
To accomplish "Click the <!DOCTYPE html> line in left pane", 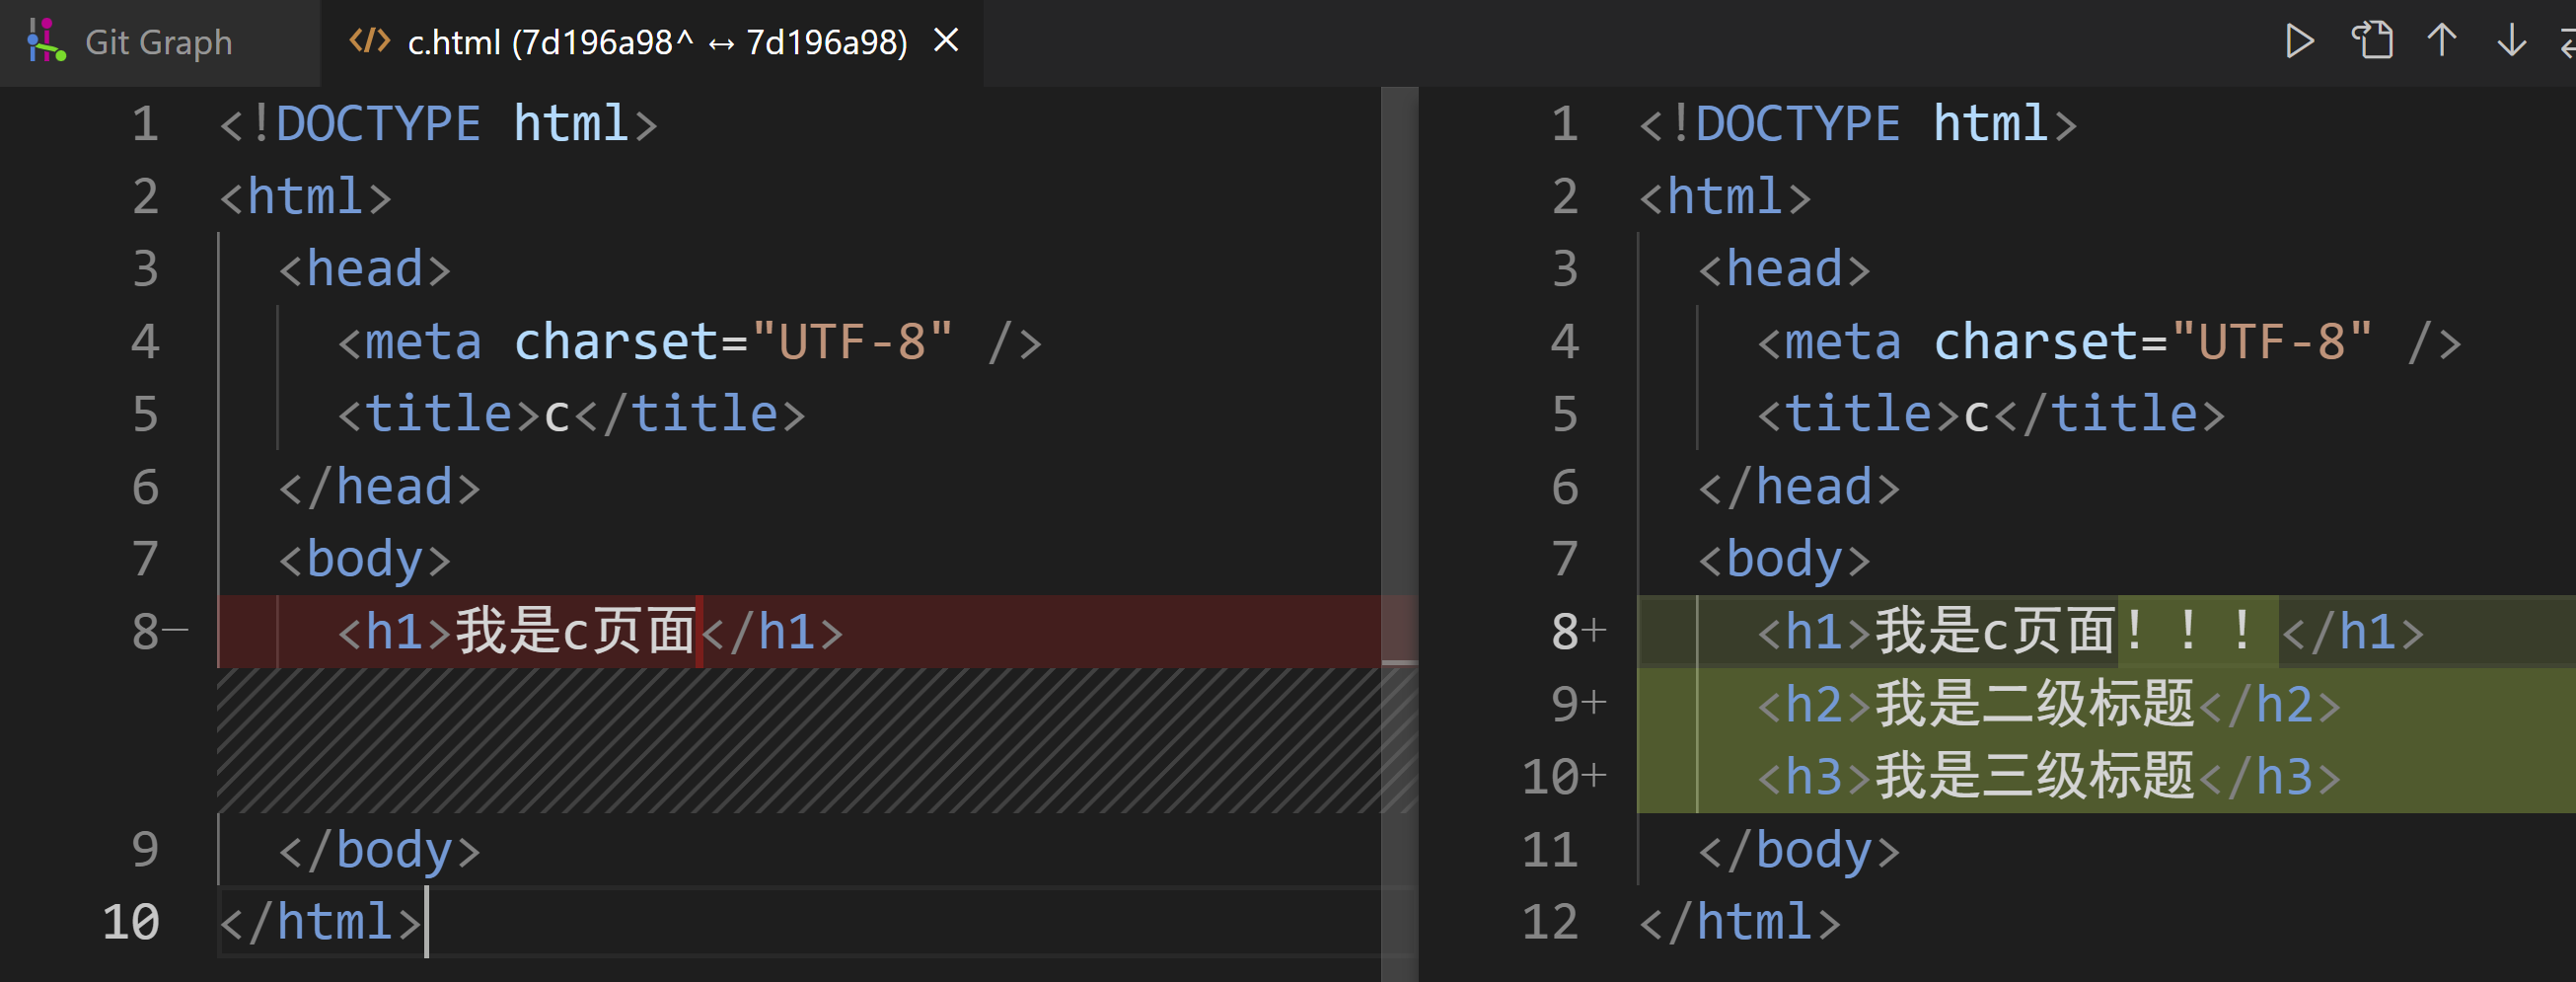I will pos(438,124).
